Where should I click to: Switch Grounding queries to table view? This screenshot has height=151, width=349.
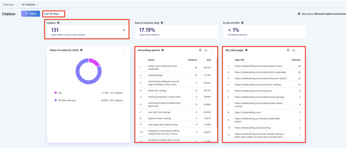pyautogui.click(x=200, y=50)
